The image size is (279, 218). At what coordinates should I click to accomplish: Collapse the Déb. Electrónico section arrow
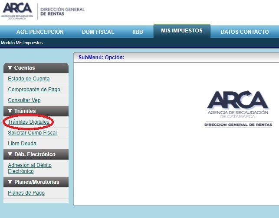point(10,154)
